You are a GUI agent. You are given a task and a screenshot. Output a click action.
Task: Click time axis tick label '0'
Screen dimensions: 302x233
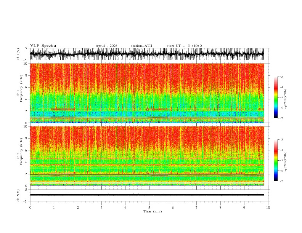point(30,207)
